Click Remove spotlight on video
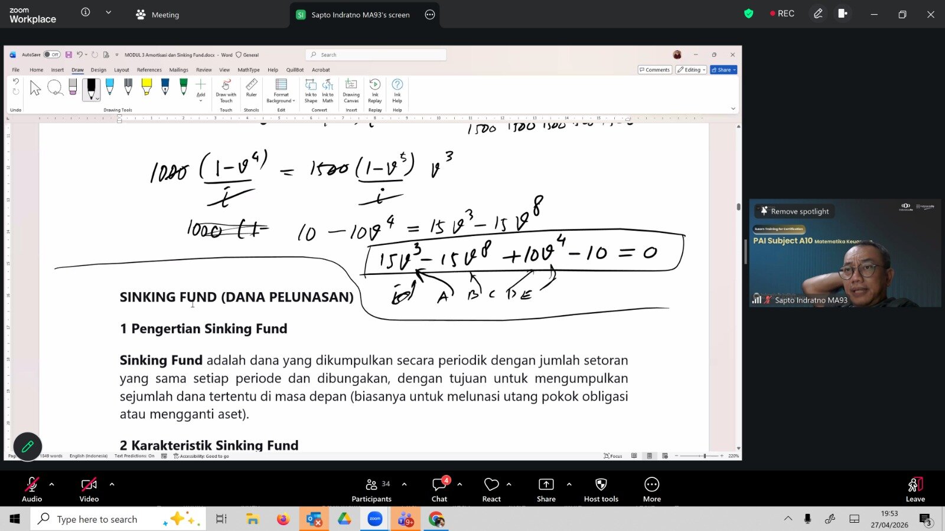This screenshot has width=945, height=531. click(794, 211)
